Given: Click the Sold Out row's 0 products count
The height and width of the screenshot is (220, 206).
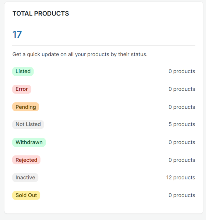Looking at the screenshot, I should (x=181, y=195).
